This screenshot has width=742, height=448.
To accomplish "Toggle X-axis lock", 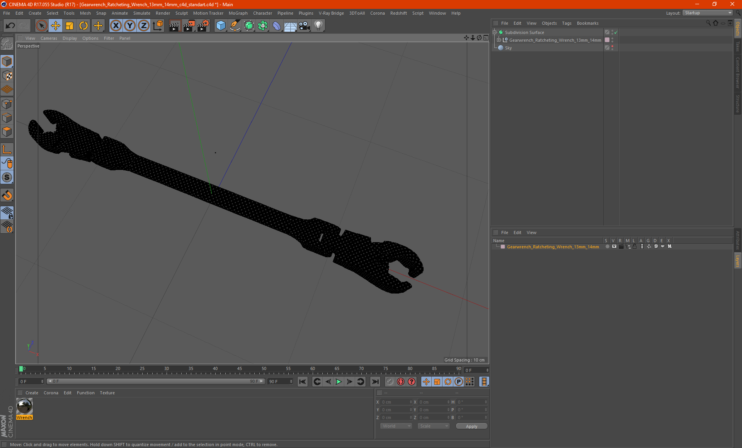I will 116,26.
